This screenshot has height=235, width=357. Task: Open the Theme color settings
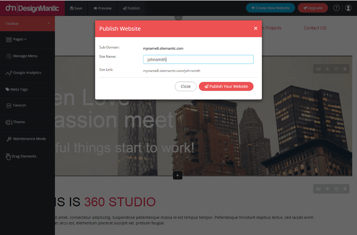click(x=19, y=122)
